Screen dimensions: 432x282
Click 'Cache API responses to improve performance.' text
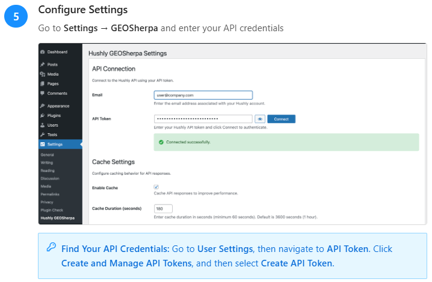pyautogui.click(x=196, y=193)
